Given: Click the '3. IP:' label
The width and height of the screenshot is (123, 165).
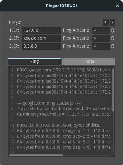Looking at the screenshot, I should (x=14, y=46).
